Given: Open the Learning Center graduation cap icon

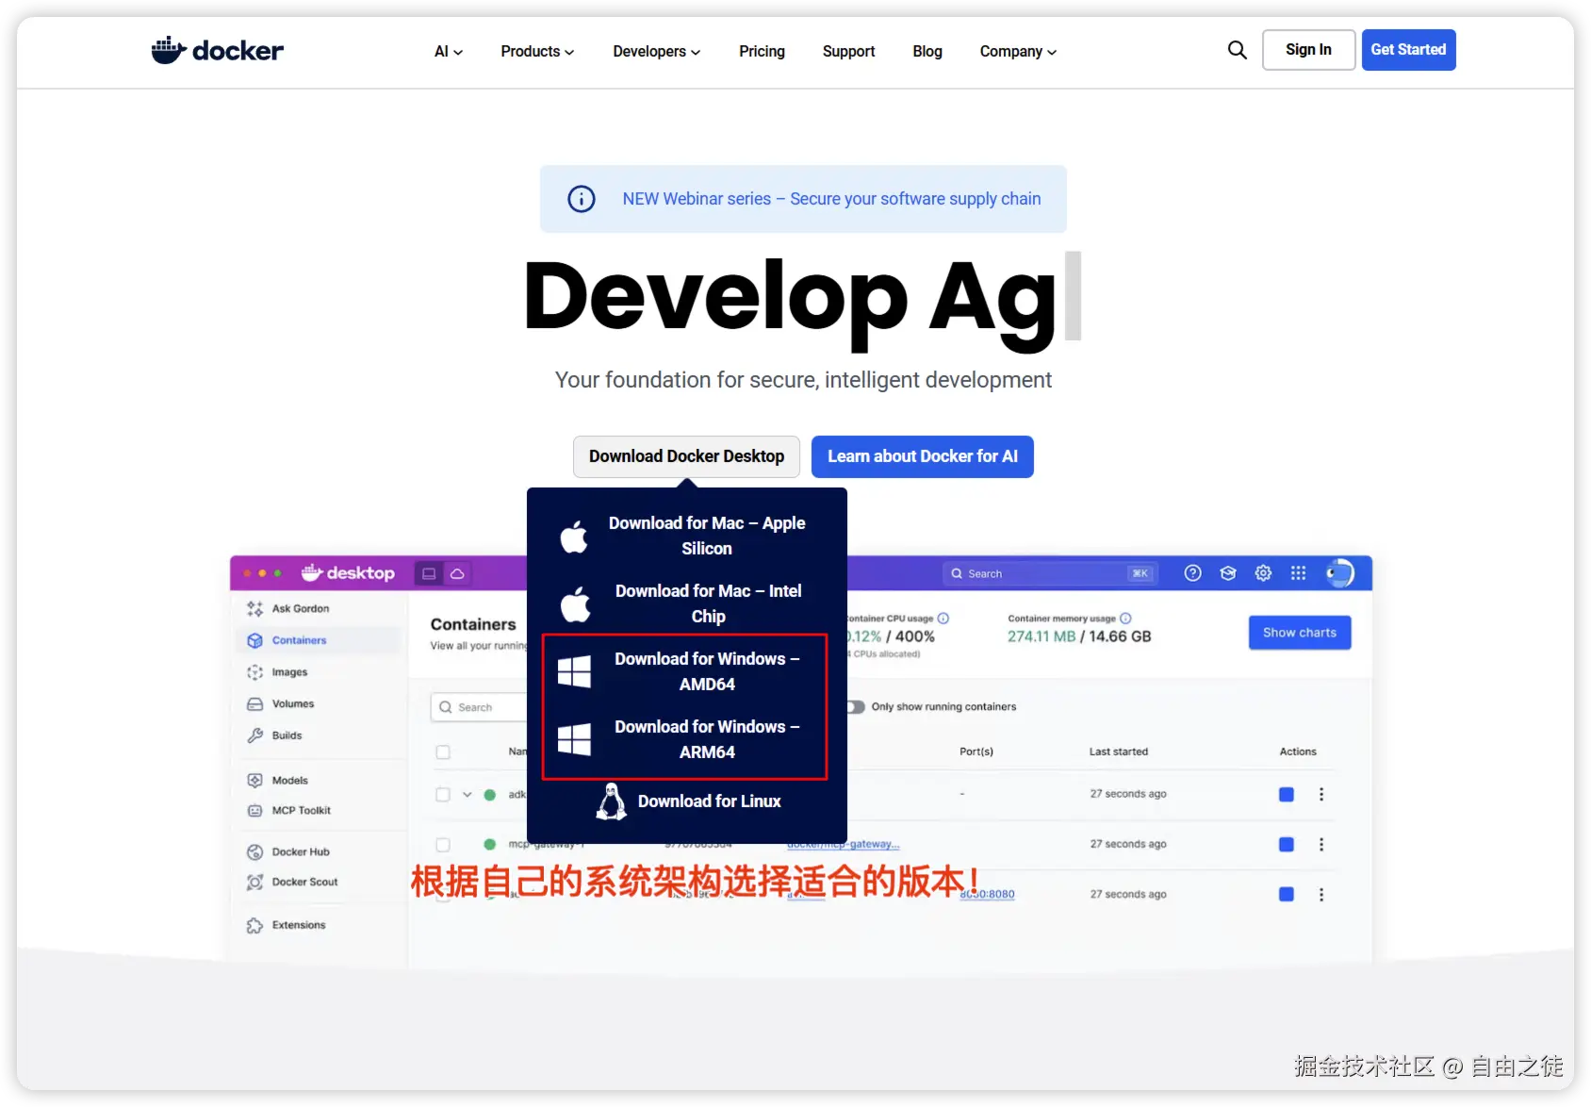Looking at the screenshot, I should 1228,573.
